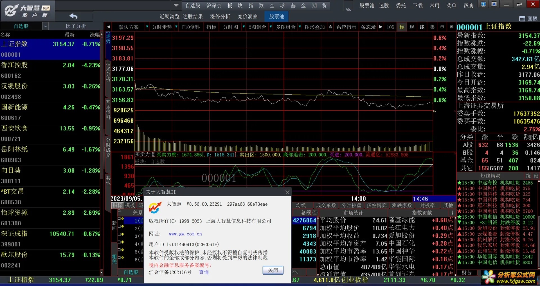
Task: Click the left arrow at toolbar start
Action: [108, 27]
